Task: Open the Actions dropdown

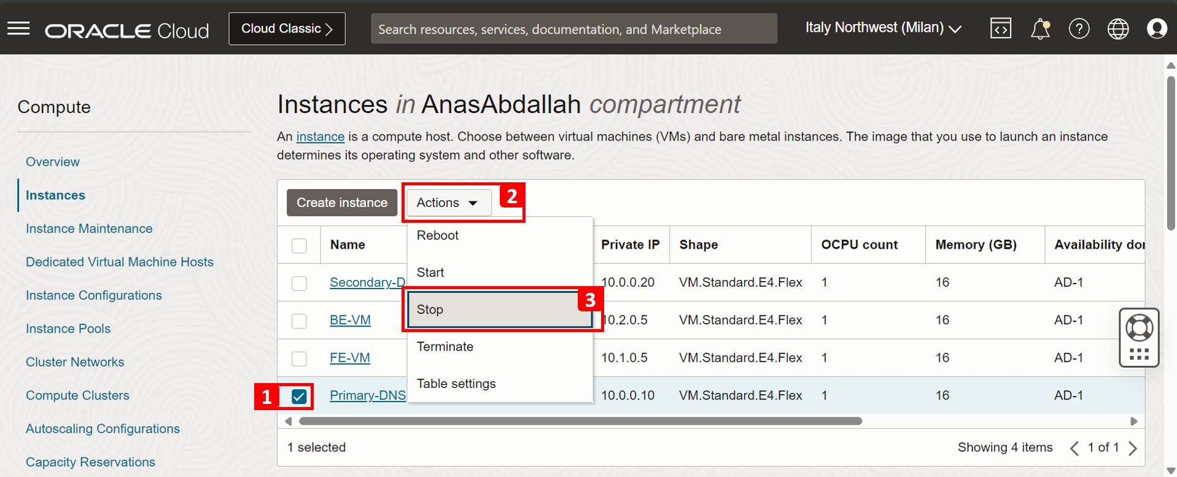Action: point(449,203)
